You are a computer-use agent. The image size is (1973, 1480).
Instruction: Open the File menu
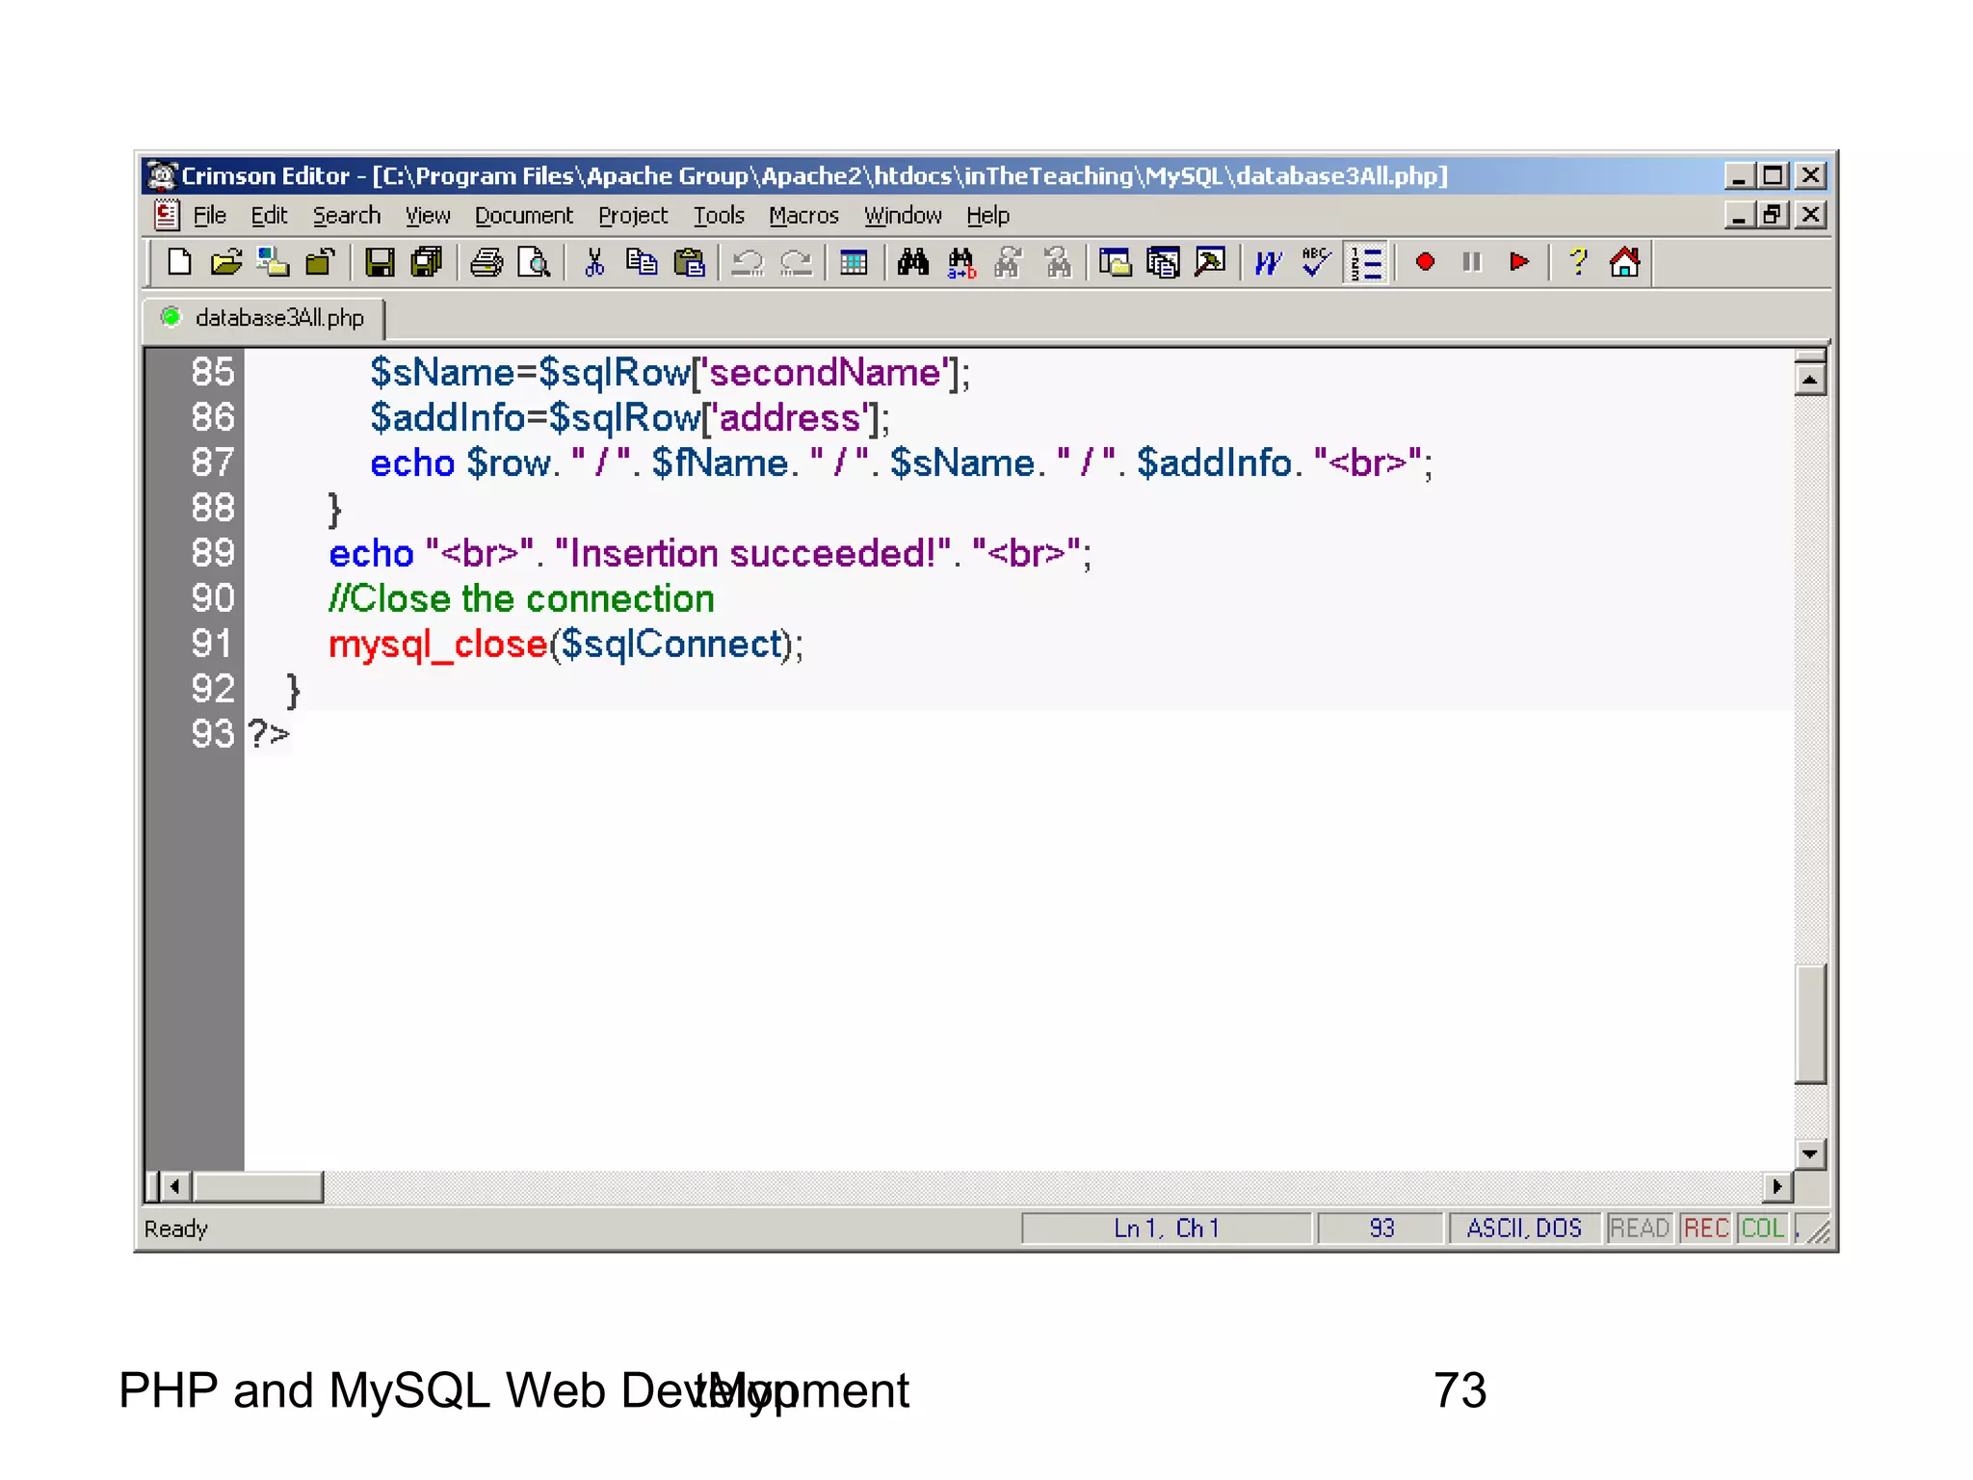point(209,216)
